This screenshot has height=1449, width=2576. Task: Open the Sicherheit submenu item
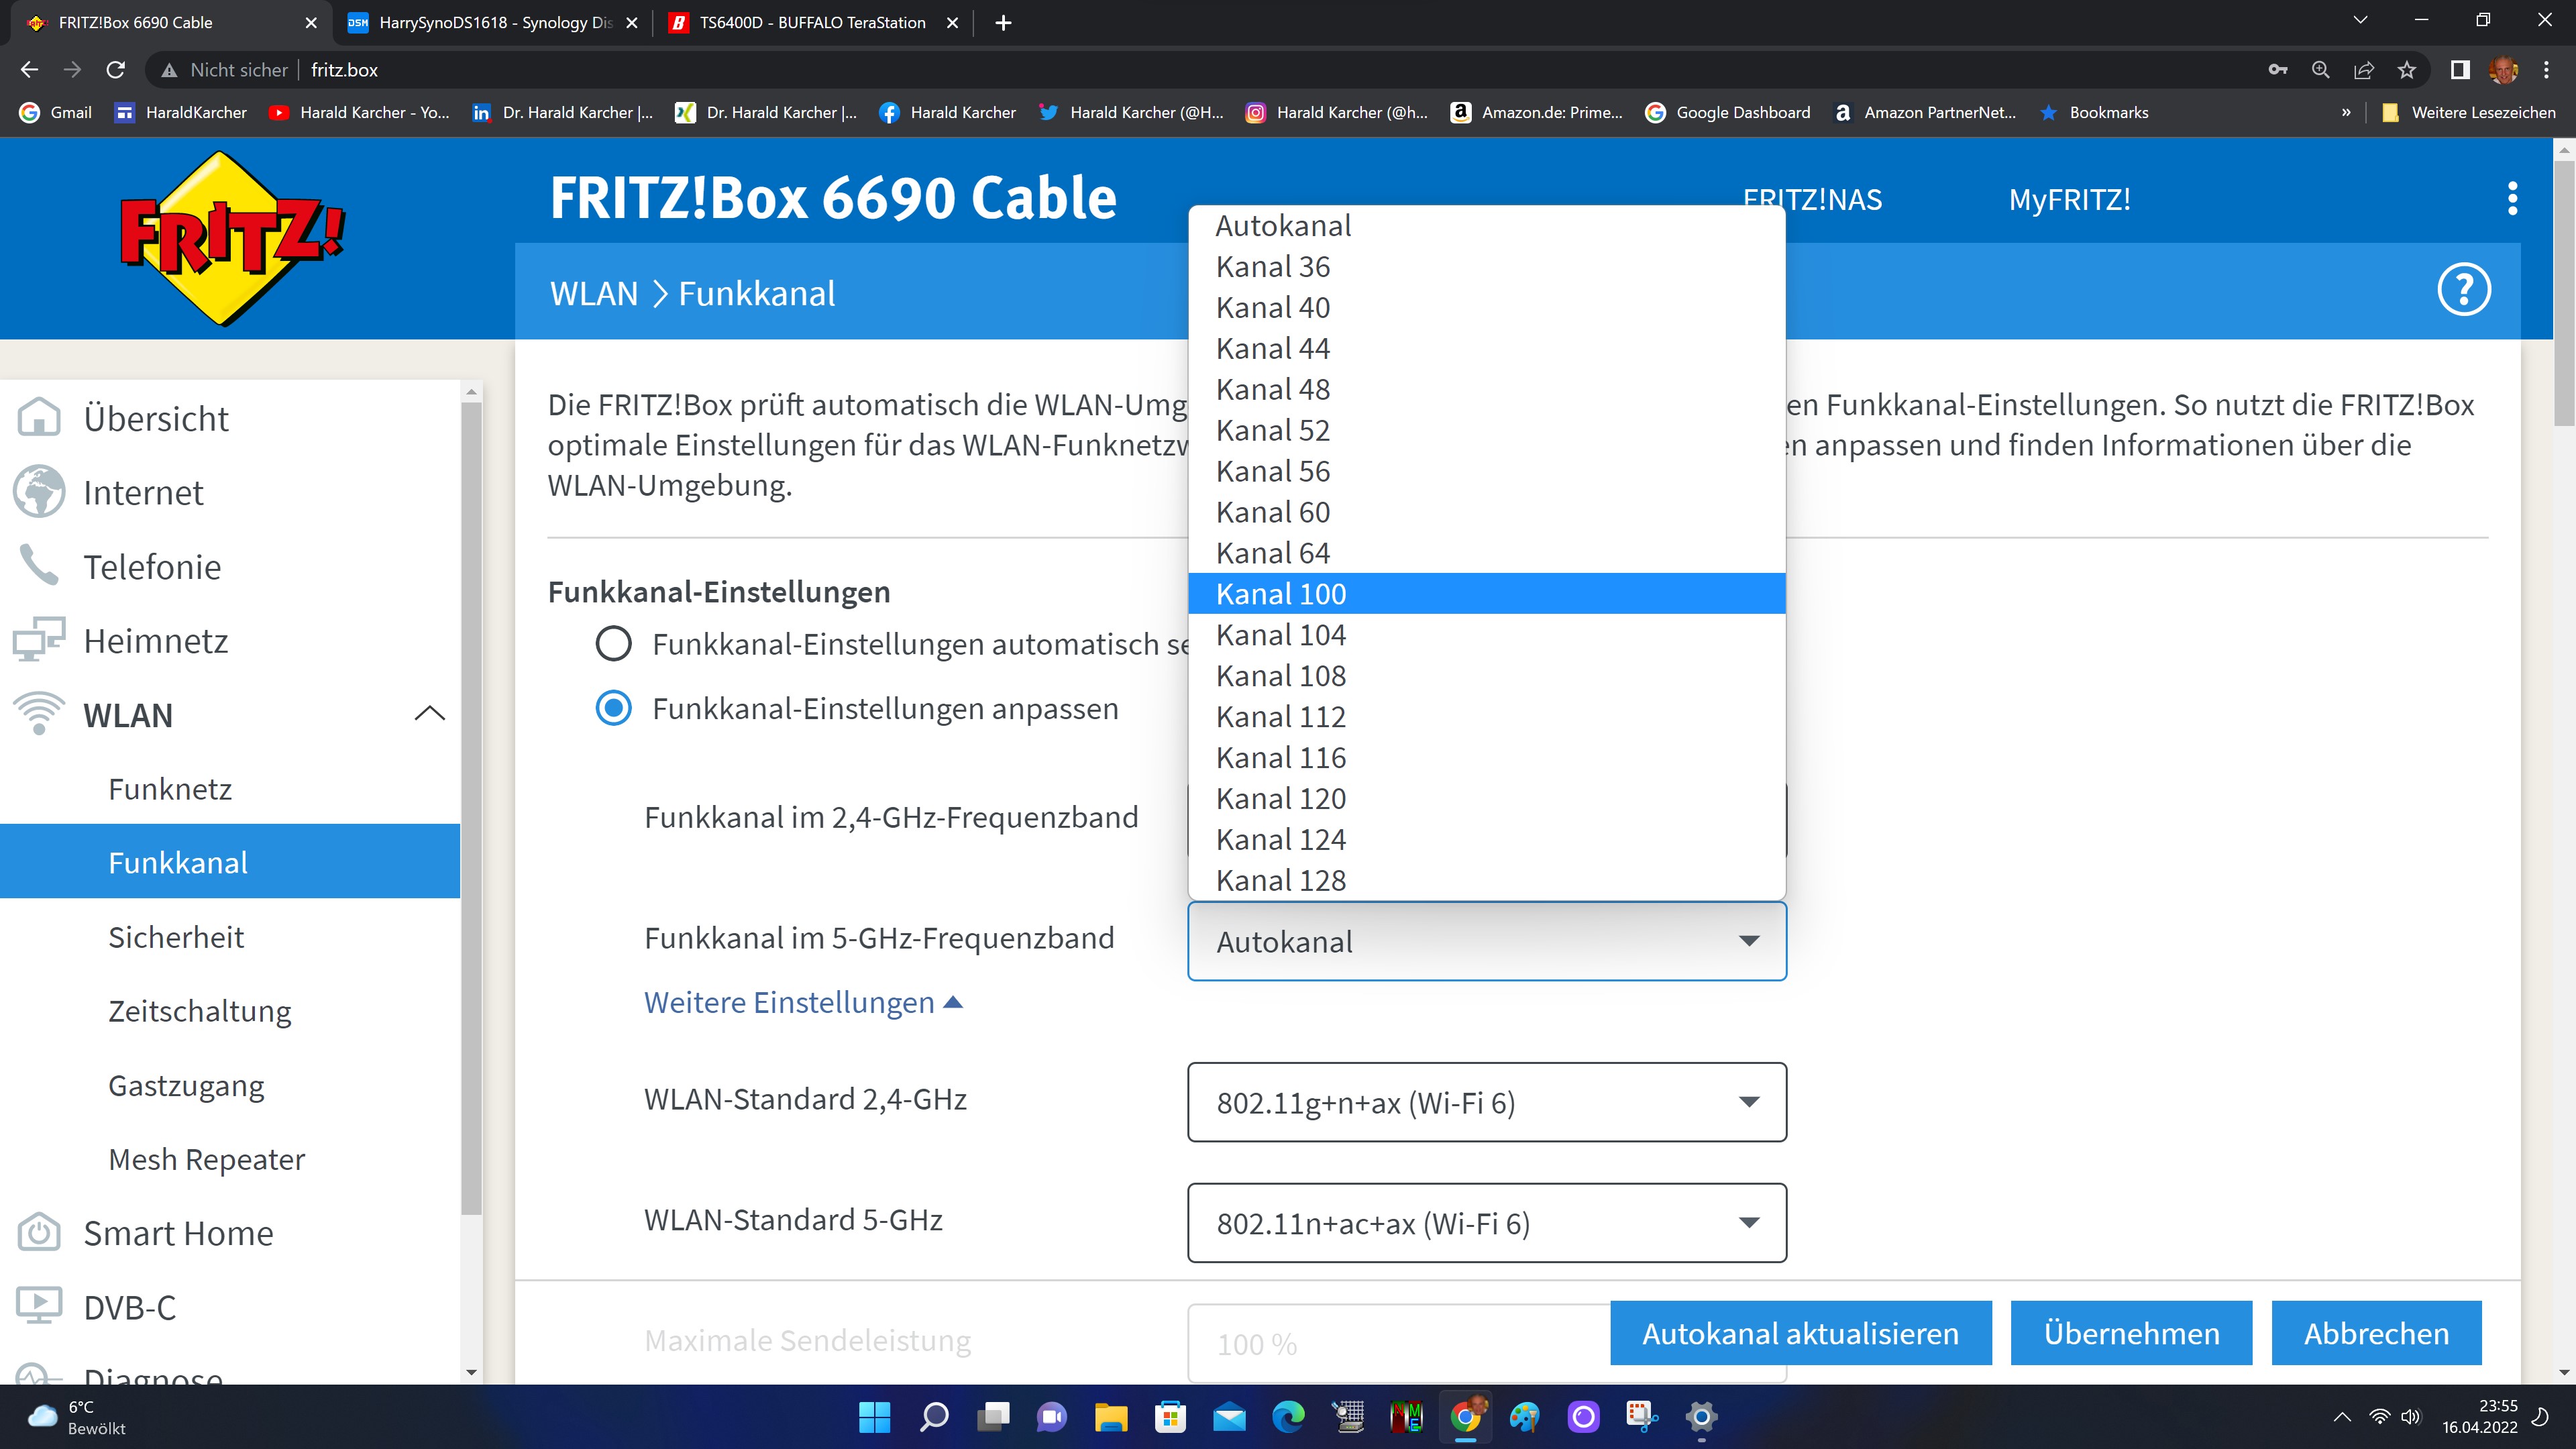tap(176, 937)
